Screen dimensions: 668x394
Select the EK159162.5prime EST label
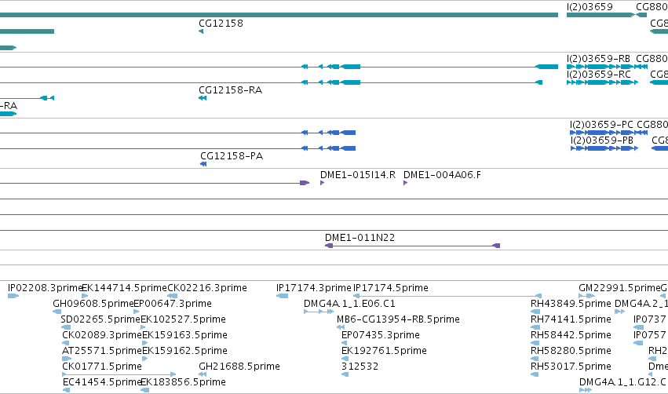(184, 351)
